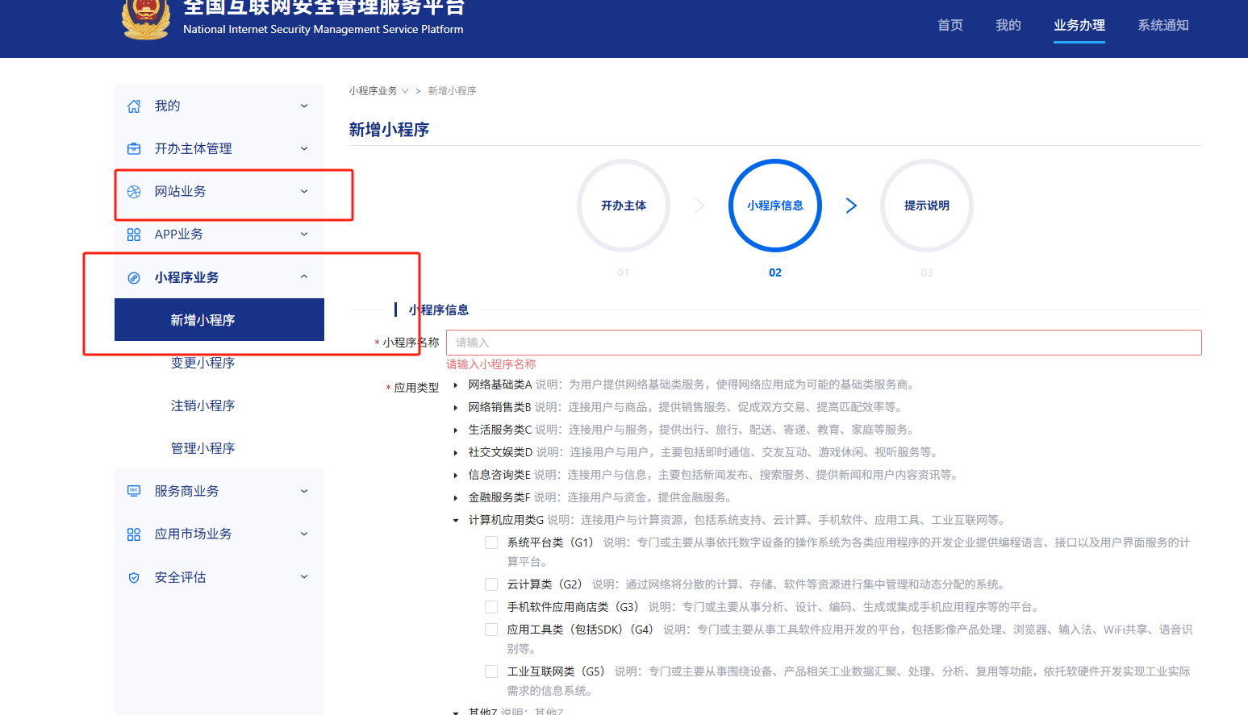Collapse 计算机应用类G tree triangle
The width and height of the screenshot is (1248, 715).
(456, 521)
